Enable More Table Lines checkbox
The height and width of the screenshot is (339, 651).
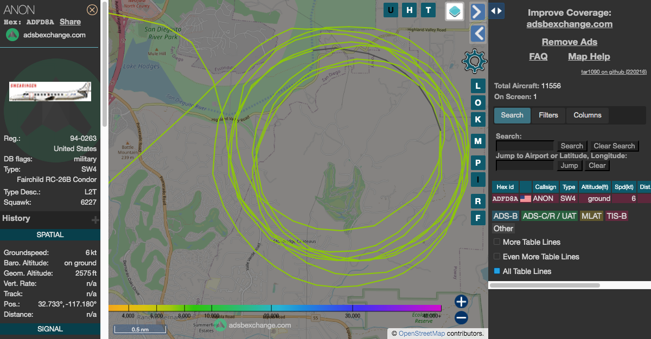497,242
